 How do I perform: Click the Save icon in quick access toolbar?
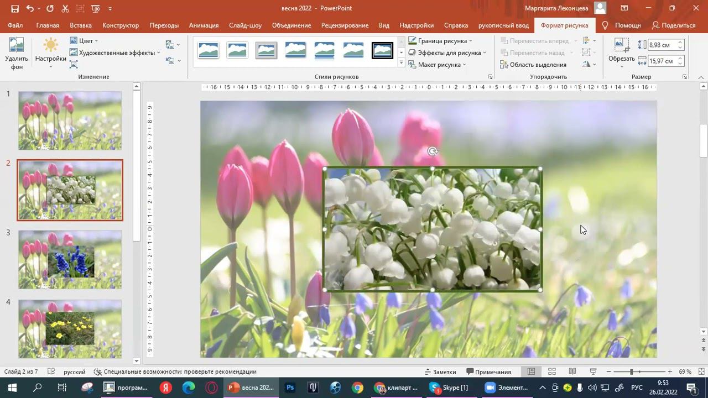pos(14,8)
